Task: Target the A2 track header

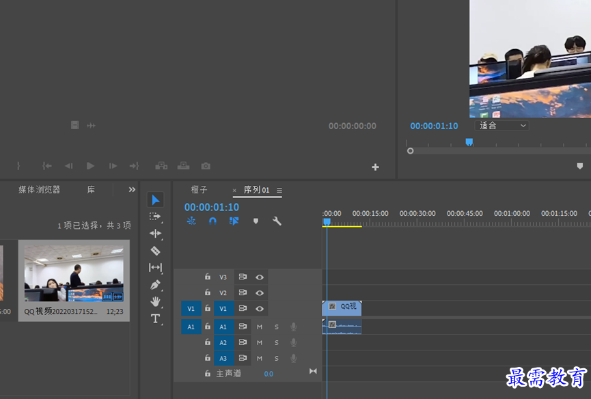Action: tap(223, 342)
